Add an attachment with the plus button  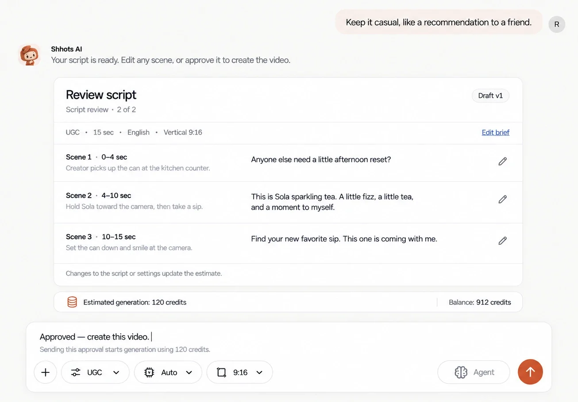(x=45, y=372)
